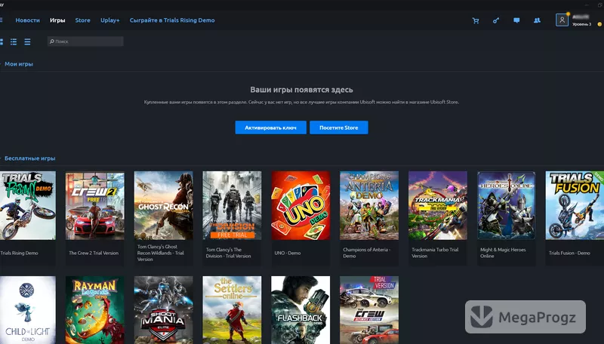
Task: Click 'Trackmania Turbo Trial Version' title
Action: coord(435,253)
